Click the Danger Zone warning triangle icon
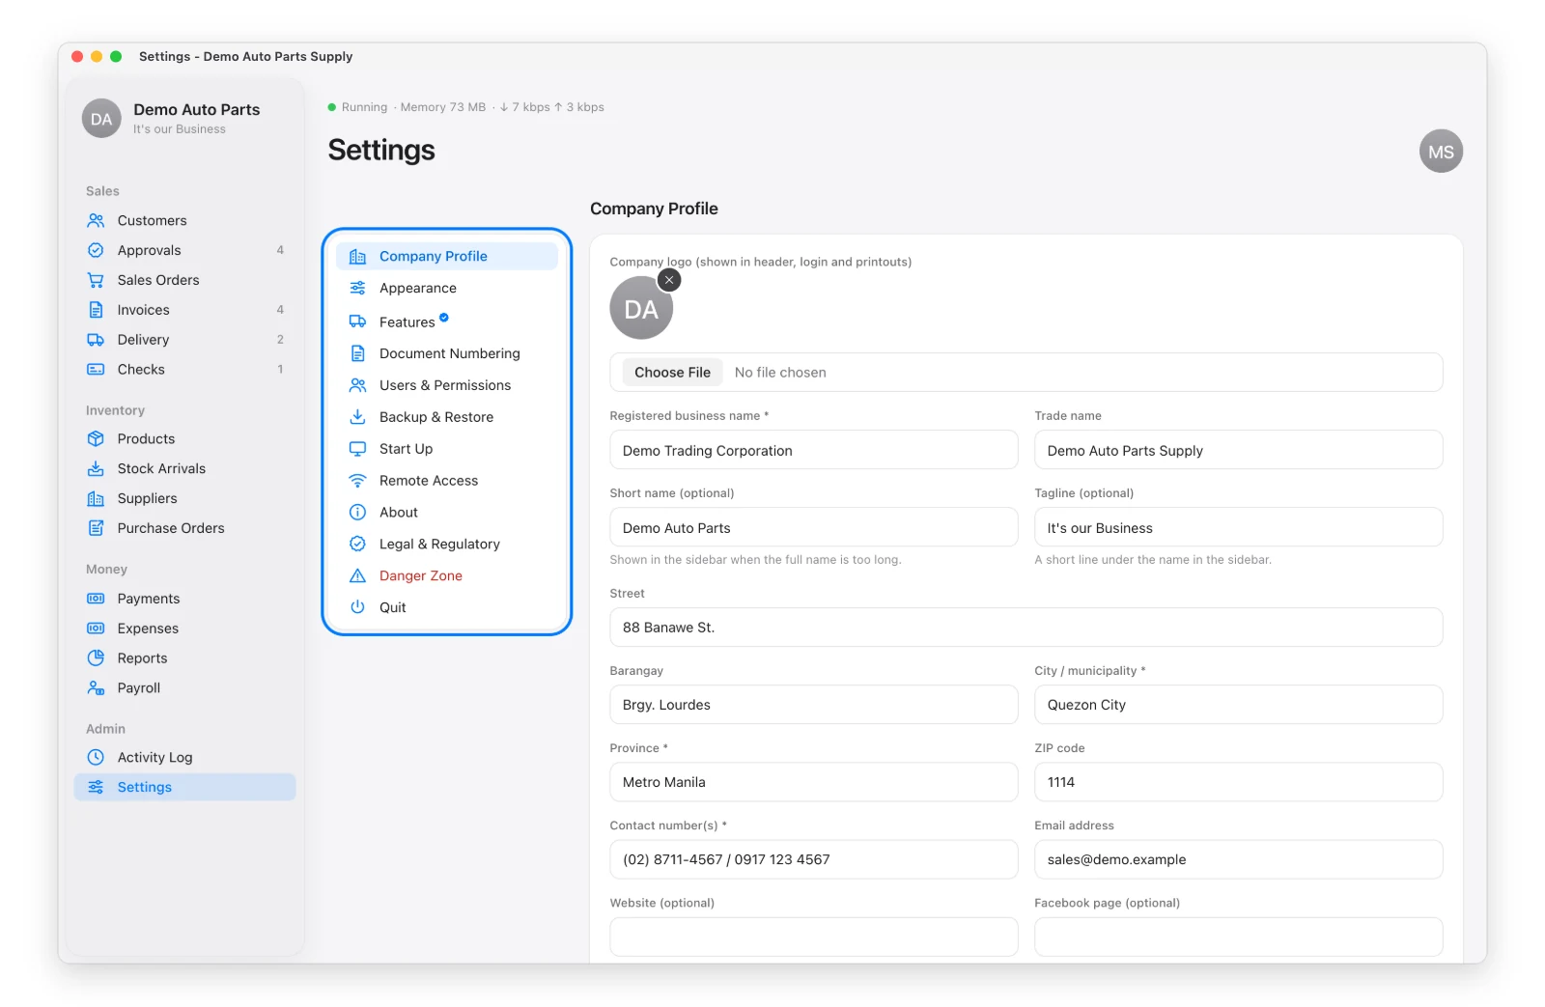Image resolution: width=1545 pixels, height=1007 pixels. point(357,575)
